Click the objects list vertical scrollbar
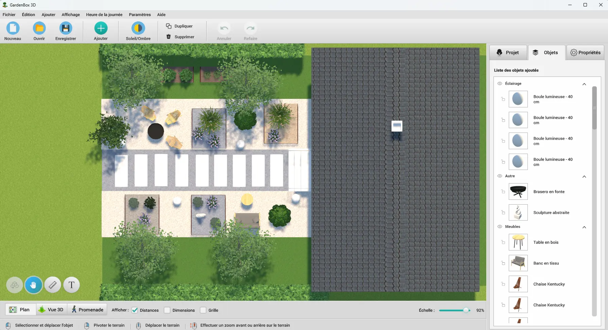Viewport: 608px width, 330px height. click(x=594, y=108)
